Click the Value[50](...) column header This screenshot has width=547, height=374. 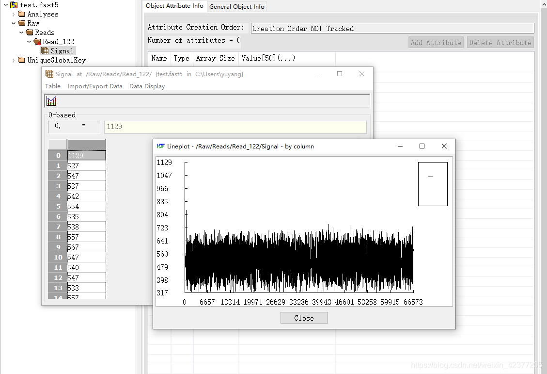coord(287,58)
